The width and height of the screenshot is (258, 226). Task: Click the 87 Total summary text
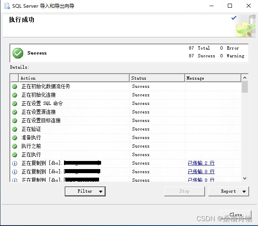[199, 48]
